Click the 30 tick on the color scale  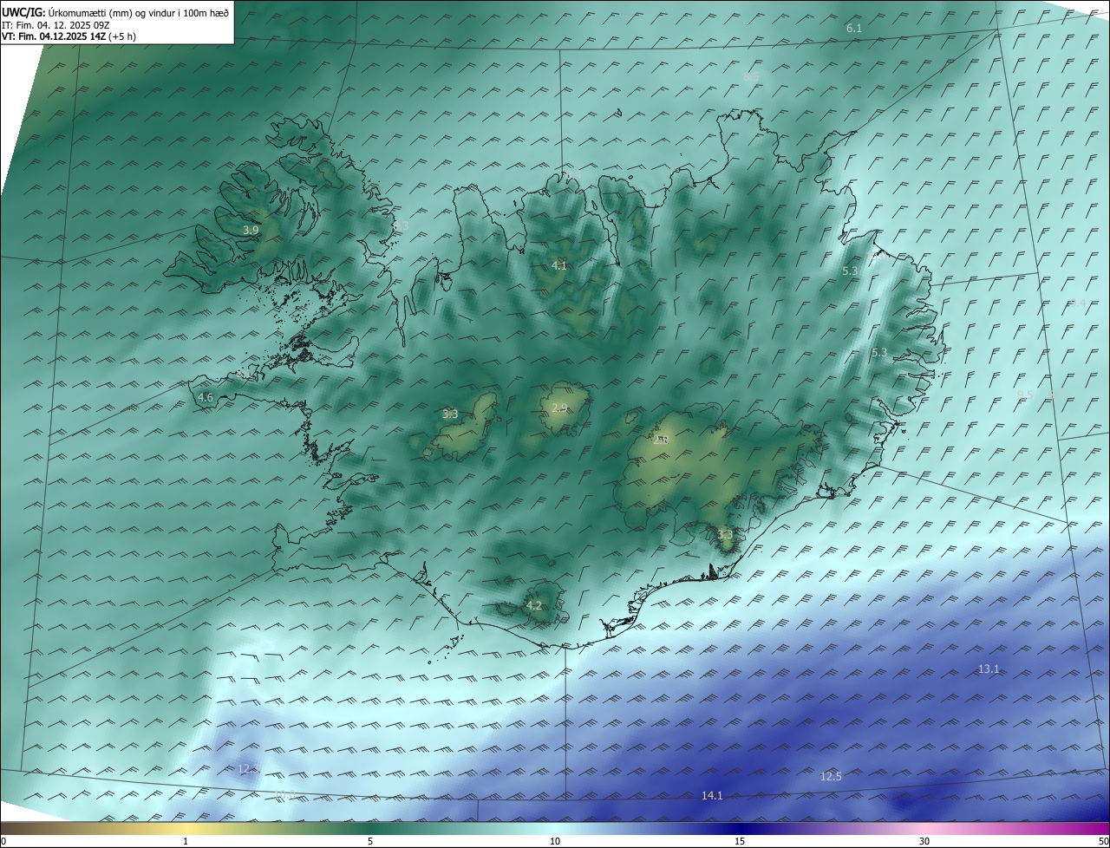(x=924, y=841)
